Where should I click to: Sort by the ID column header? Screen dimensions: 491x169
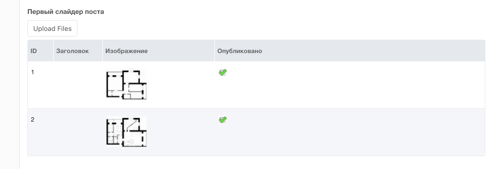(x=34, y=51)
